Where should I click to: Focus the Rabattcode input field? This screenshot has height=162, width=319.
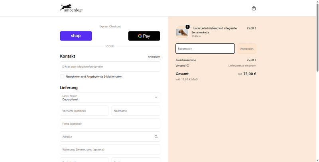pyautogui.click(x=205, y=49)
